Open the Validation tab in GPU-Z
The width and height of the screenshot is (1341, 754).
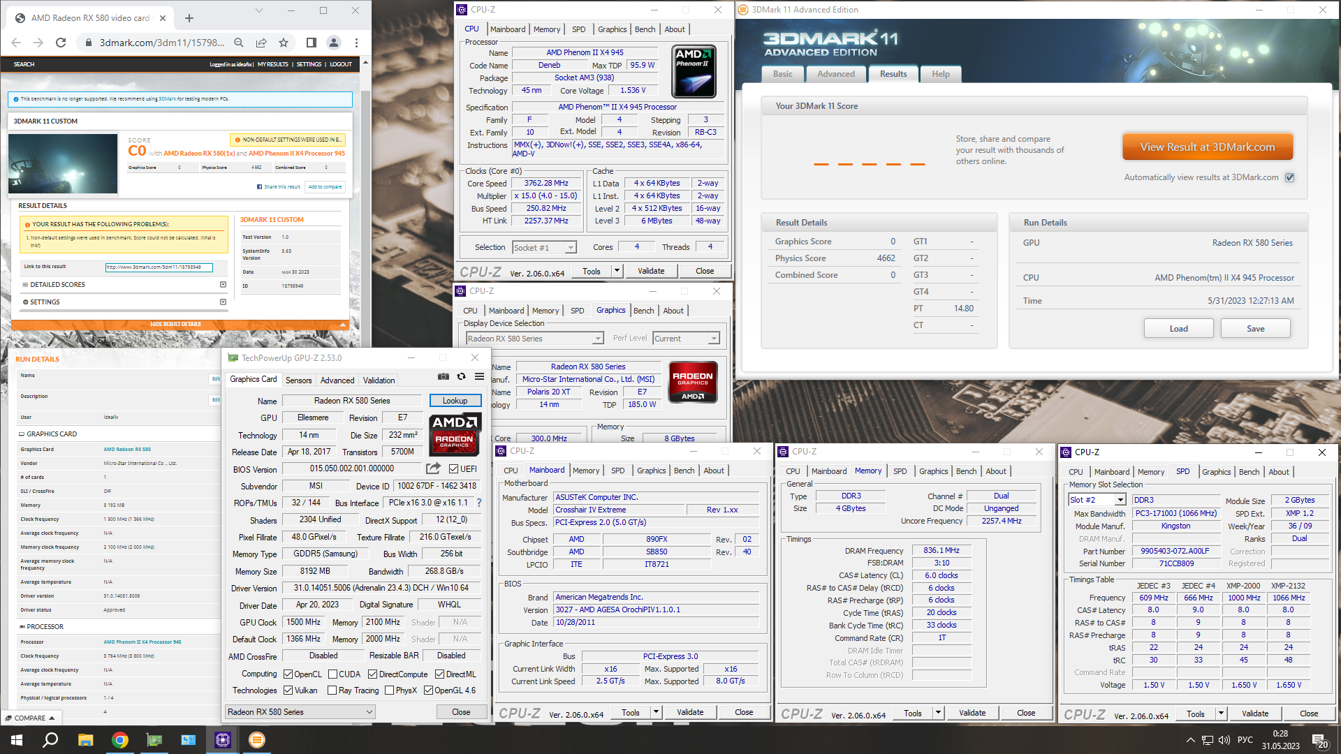tap(379, 380)
